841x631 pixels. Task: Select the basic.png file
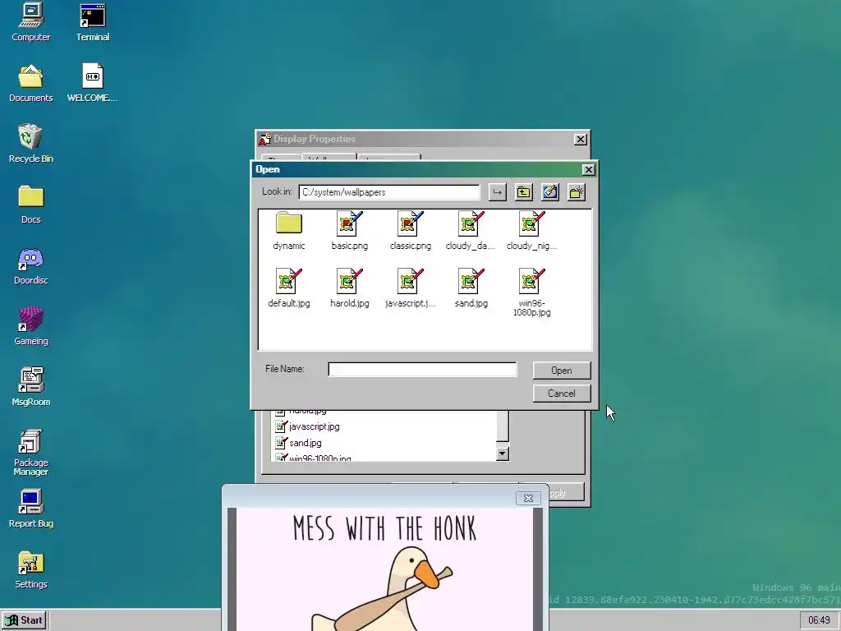[x=350, y=231]
